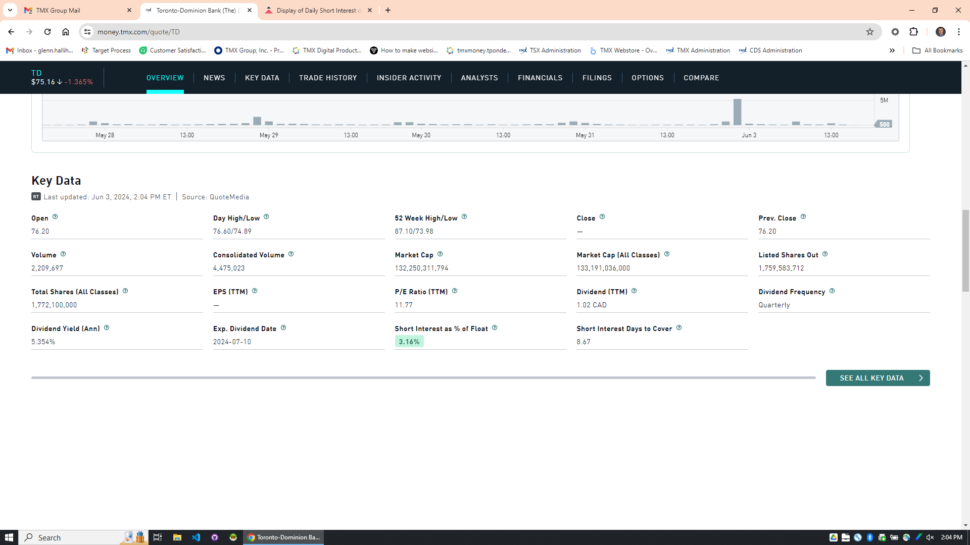
Task: Reload the page
Action: pos(47,32)
